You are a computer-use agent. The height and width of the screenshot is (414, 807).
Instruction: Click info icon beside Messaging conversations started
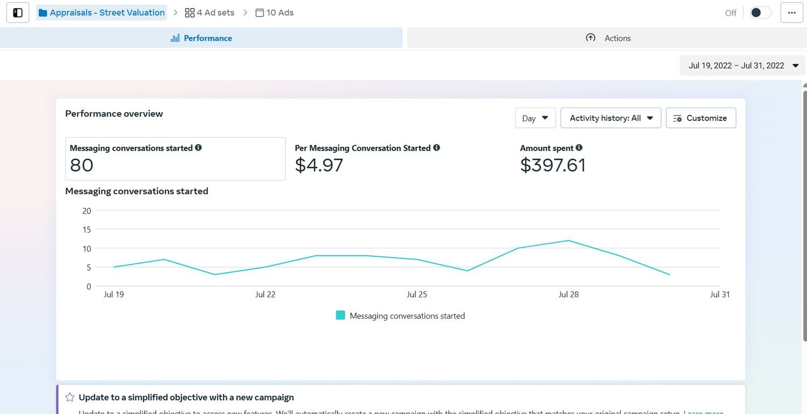[199, 147]
